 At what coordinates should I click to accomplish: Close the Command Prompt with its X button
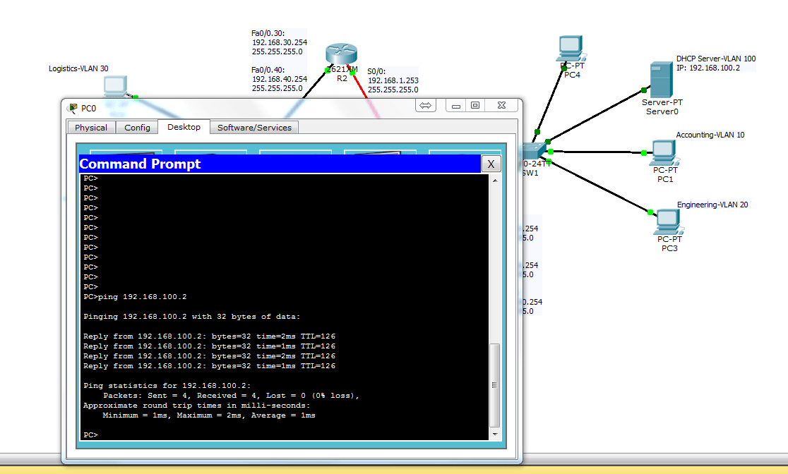pyautogui.click(x=491, y=163)
